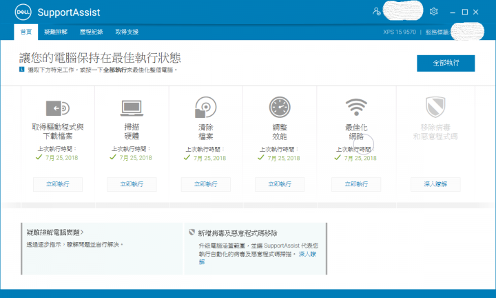Viewport: 496px width, 298px height.
Task: Run 立即執行 under 取得驅動程式與下載檔案
Action: coord(58,184)
